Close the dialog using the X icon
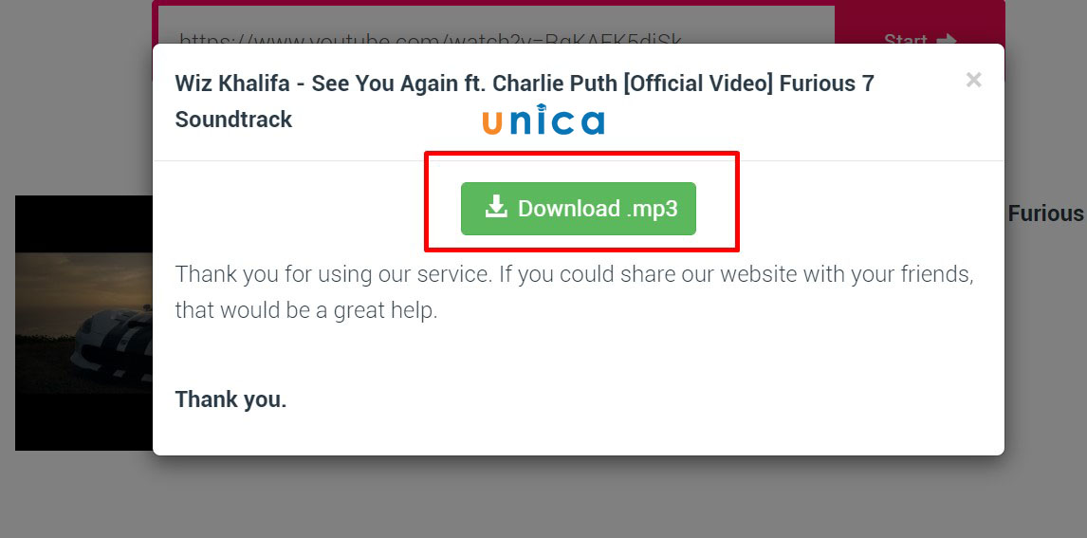This screenshot has height=538, width=1087. [973, 80]
